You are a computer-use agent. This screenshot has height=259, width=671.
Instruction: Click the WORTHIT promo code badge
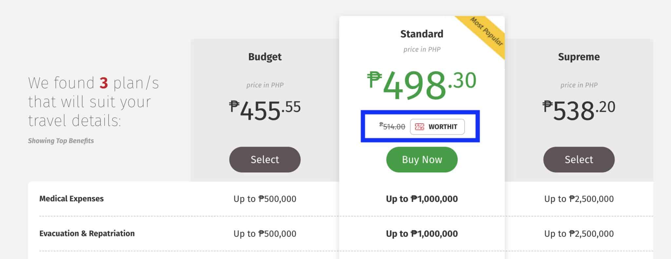437,127
